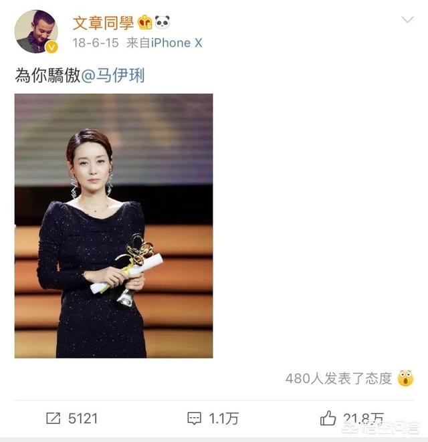
Task: Open the 480人发表了态度 reactions list
Action: pyautogui.click(x=338, y=378)
